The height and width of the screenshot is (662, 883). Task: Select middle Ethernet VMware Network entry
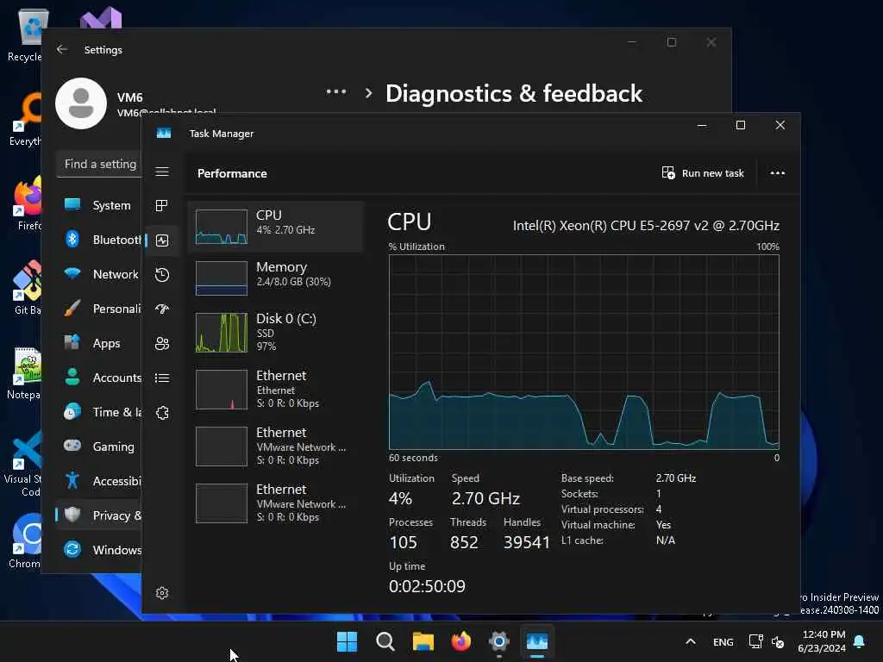[x=276, y=447]
